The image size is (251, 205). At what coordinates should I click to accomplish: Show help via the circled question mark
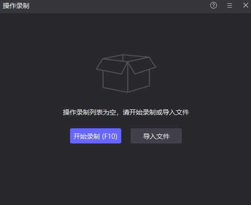pyautogui.click(x=214, y=5)
